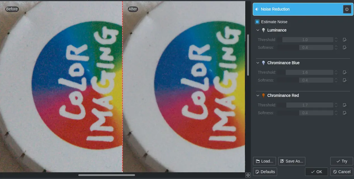Reset the Chrominance Blue Softness value

pos(344,80)
